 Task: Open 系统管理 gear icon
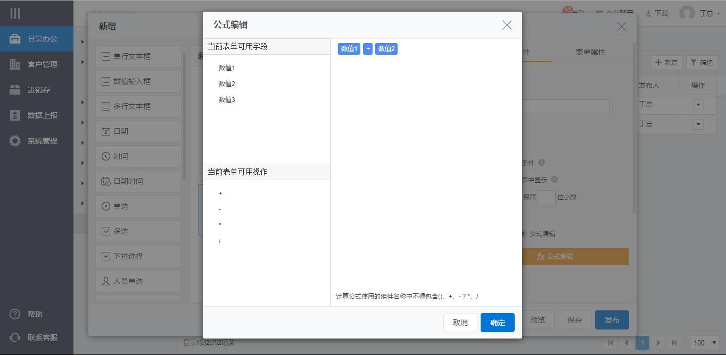pos(15,141)
